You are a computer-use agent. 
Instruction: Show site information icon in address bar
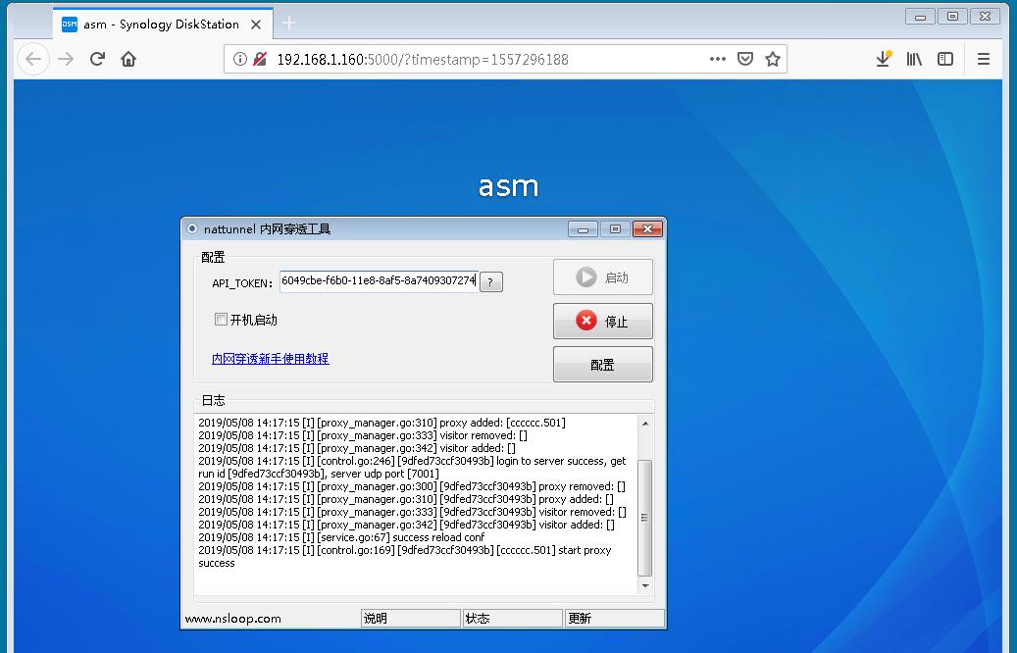[239, 59]
